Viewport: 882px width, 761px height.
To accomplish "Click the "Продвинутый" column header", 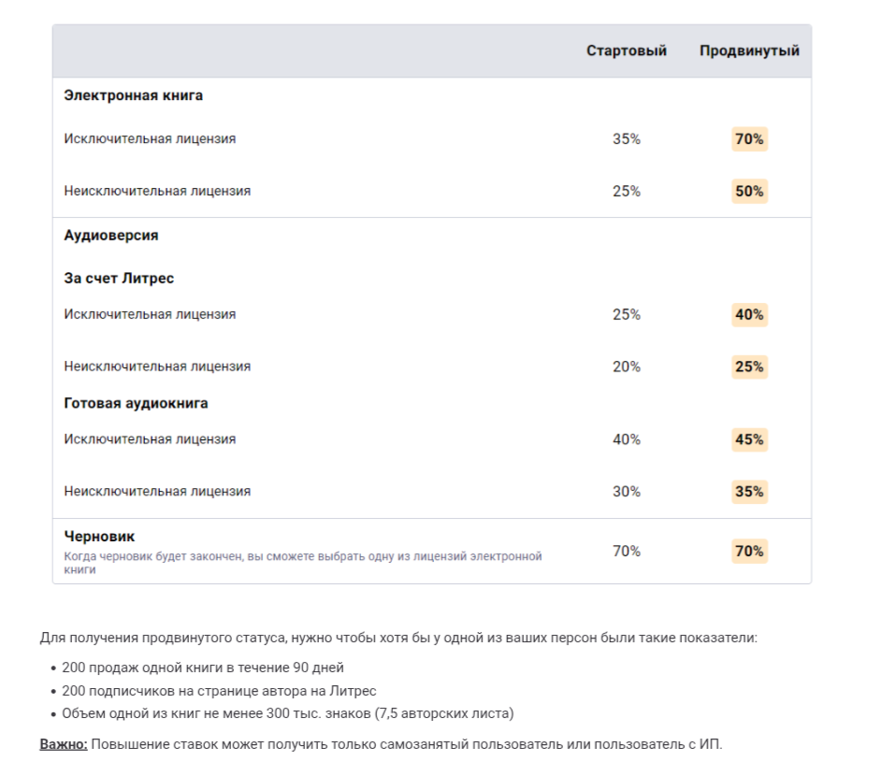I will [x=749, y=51].
